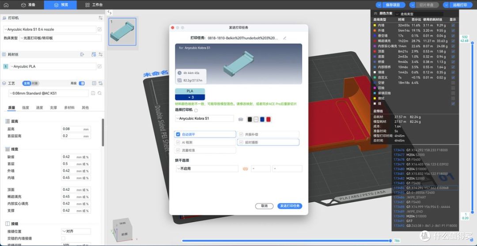Viewport: 477px width, 246px height.
Task: Click the filament slot 1 color badge
Action: [x=5, y=66]
